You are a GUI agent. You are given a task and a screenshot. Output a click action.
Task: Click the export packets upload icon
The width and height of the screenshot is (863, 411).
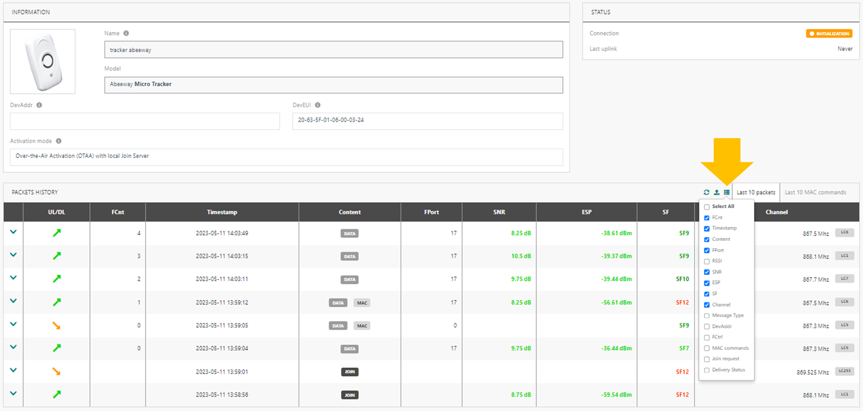pos(717,192)
